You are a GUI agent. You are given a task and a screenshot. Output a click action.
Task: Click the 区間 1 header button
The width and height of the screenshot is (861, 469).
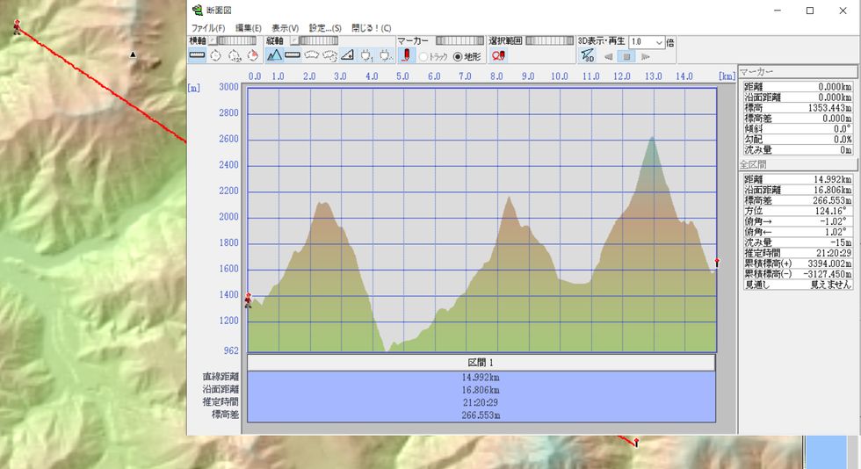tap(481, 362)
